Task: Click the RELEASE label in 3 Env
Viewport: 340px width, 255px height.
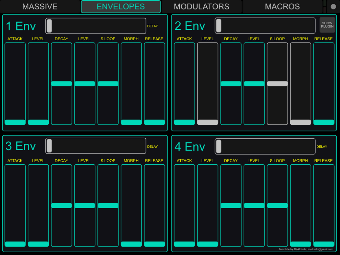Action: tap(154, 161)
